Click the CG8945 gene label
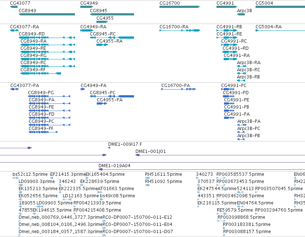Screen dimensions: 305x237 pyautogui.click(x=99, y=10)
